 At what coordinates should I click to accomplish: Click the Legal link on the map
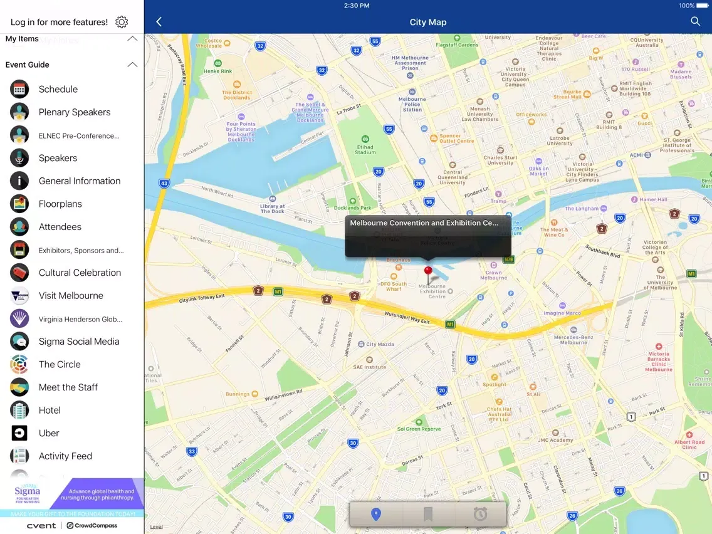156,526
